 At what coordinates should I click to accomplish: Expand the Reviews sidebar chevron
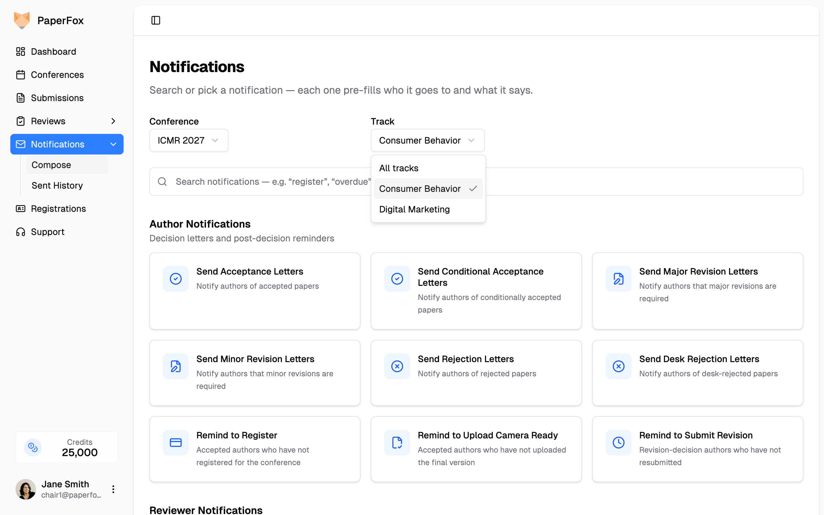tap(113, 121)
